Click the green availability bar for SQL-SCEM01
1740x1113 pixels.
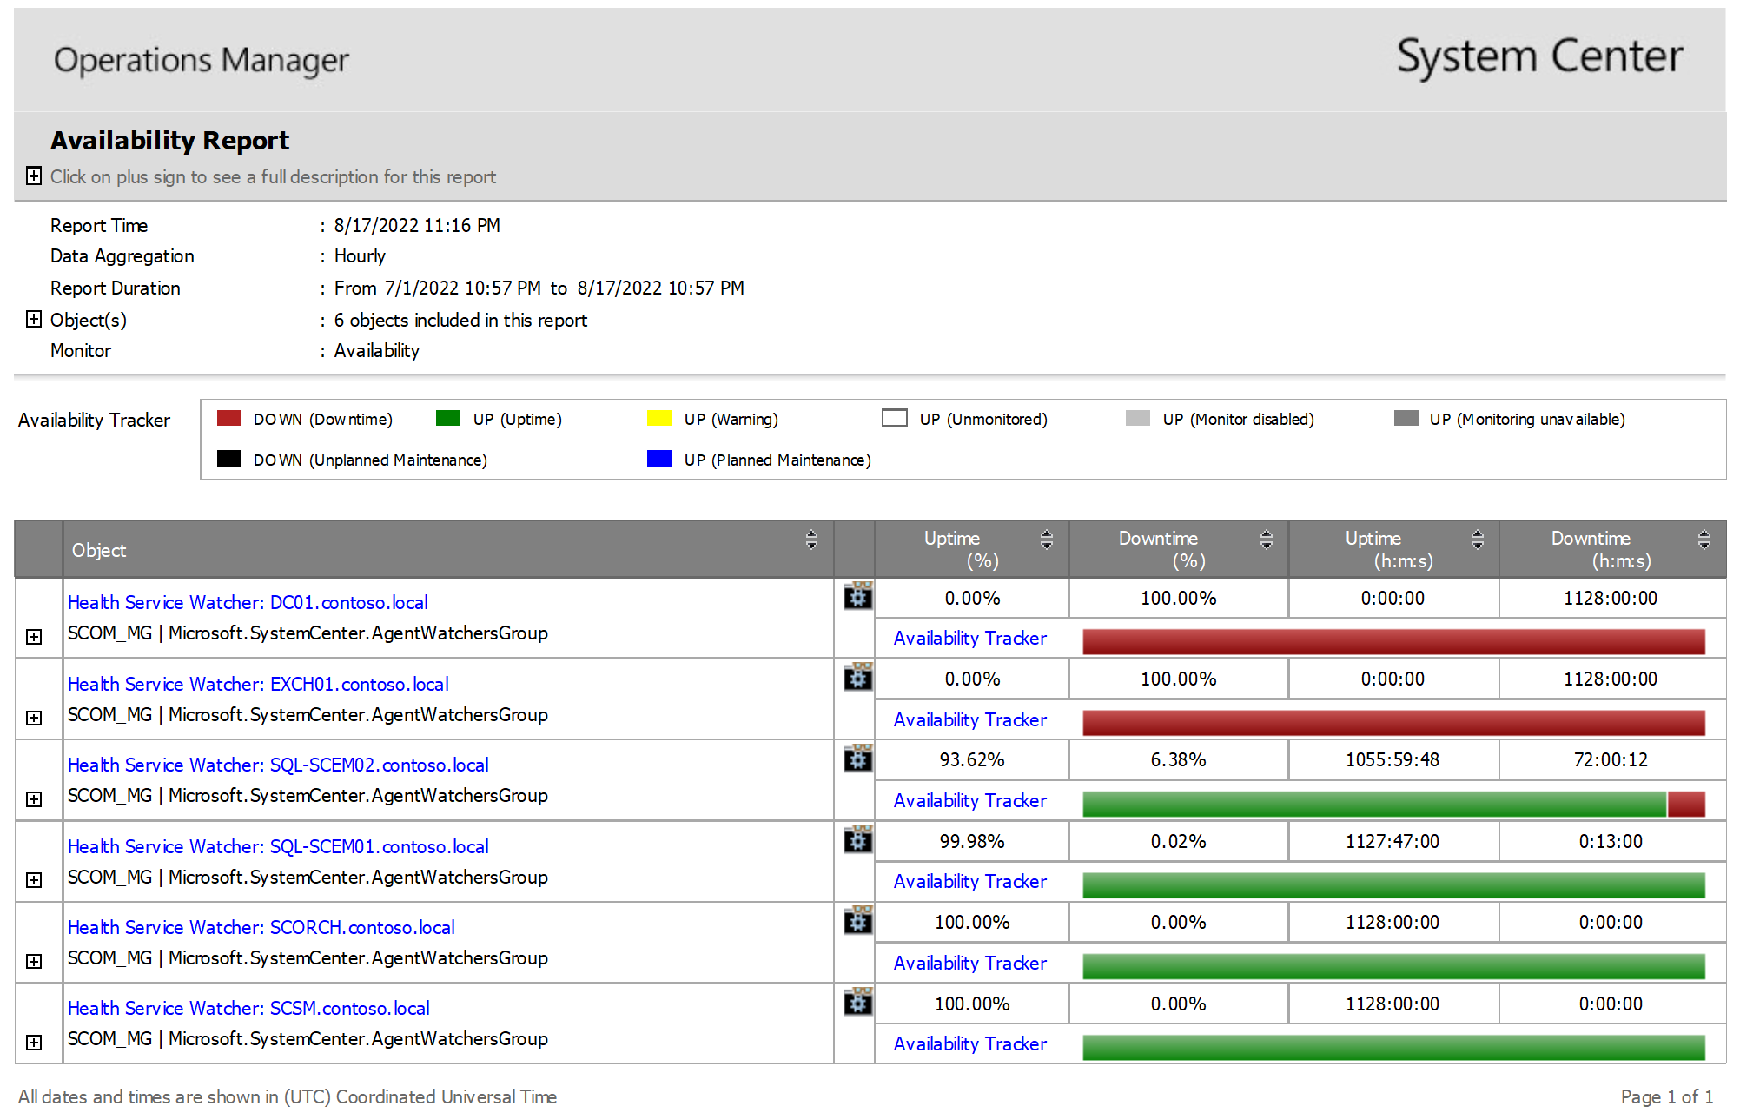point(1393,885)
